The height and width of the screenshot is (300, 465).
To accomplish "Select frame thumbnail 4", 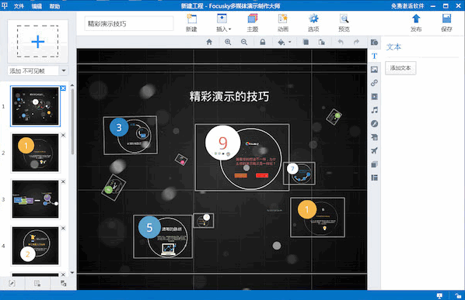I will pyautogui.click(x=35, y=246).
